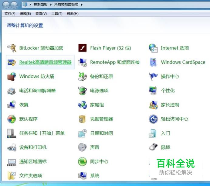The image size is (210, 186).
Task: Click the Realtek audio manager icon
Action: click(12, 62)
